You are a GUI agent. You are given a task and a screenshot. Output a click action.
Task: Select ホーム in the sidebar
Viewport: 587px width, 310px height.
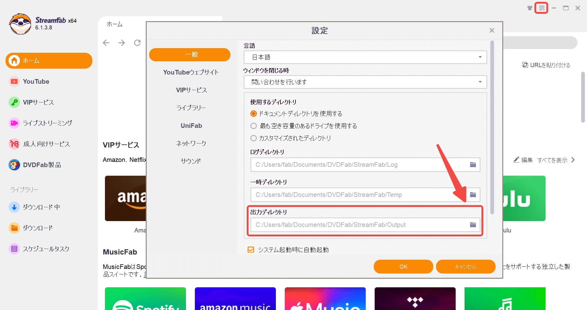[x=49, y=61]
